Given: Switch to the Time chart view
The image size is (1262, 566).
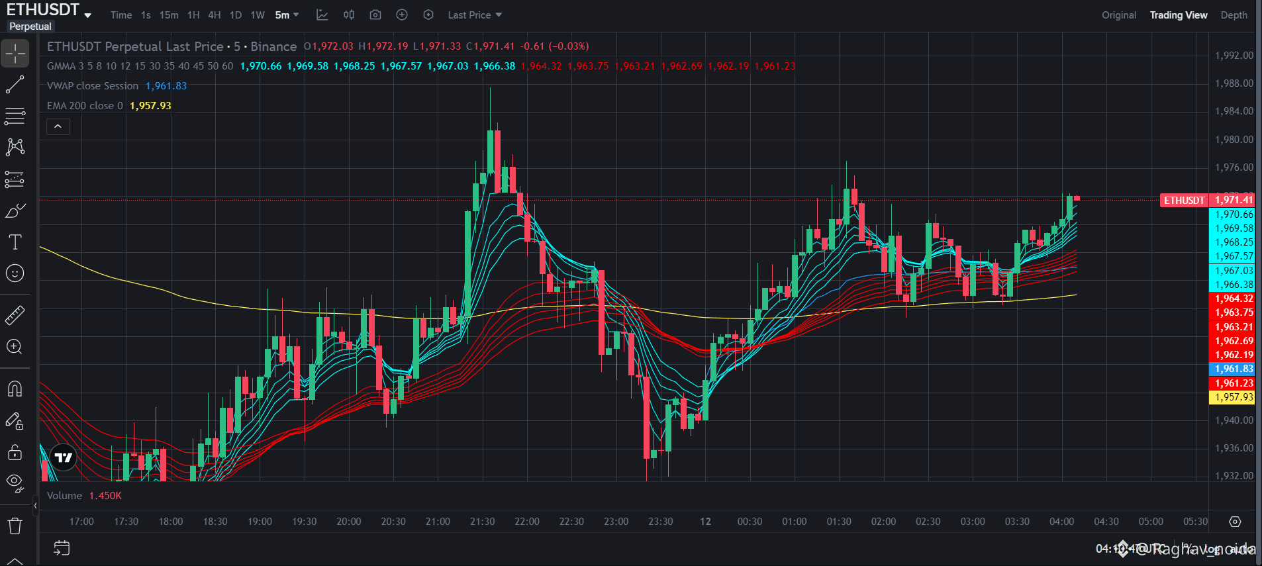Looking at the screenshot, I should tap(121, 15).
